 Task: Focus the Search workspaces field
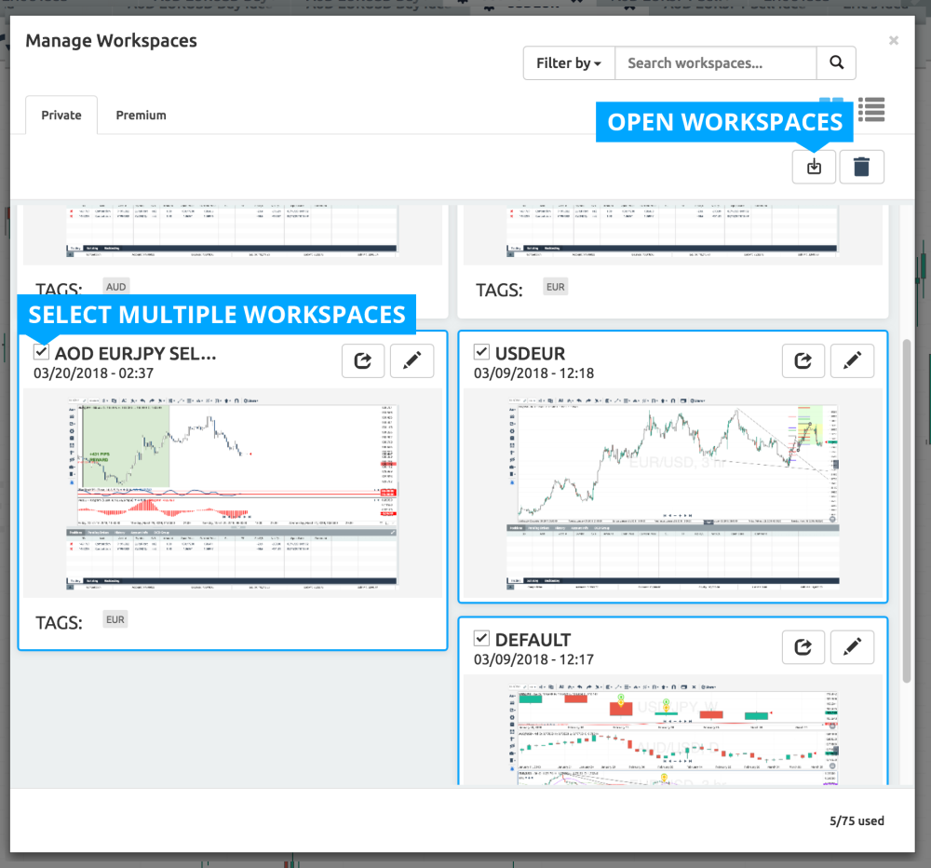[x=715, y=63]
